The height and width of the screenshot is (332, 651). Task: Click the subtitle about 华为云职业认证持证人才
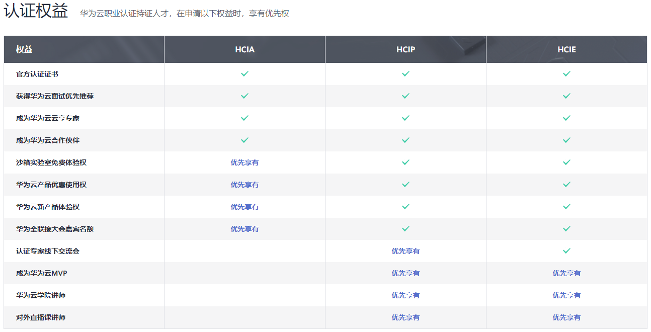point(185,14)
